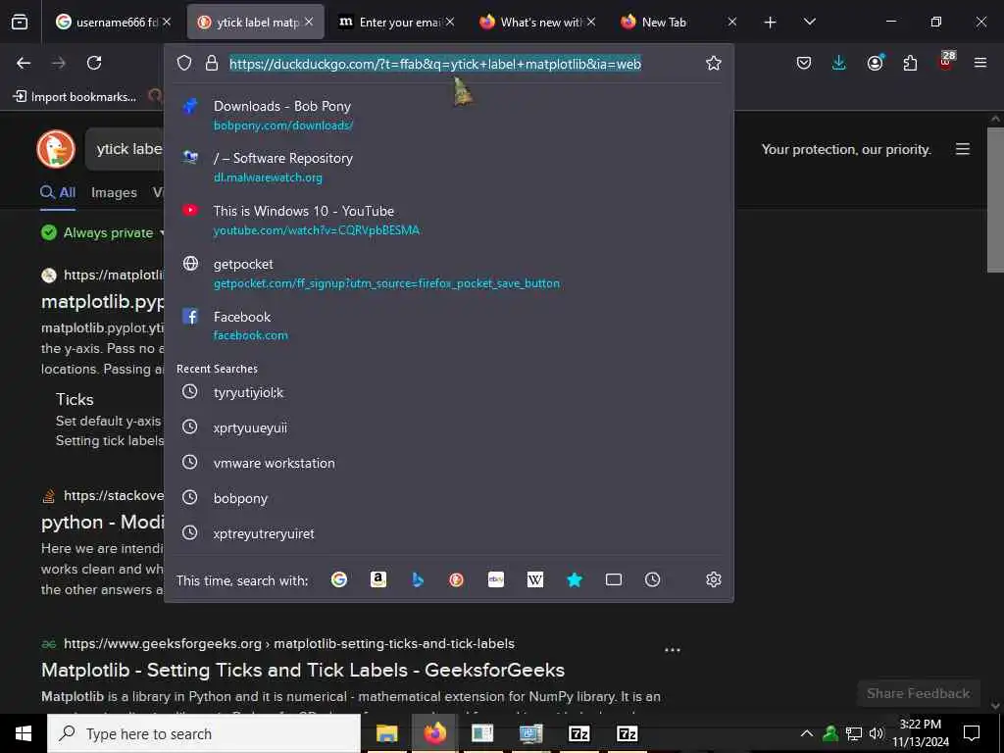The height and width of the screenshot is (753, 1004).
Task: Open GeeksforGeeks Setting Ticks result
Action: (x=303, y=670)
